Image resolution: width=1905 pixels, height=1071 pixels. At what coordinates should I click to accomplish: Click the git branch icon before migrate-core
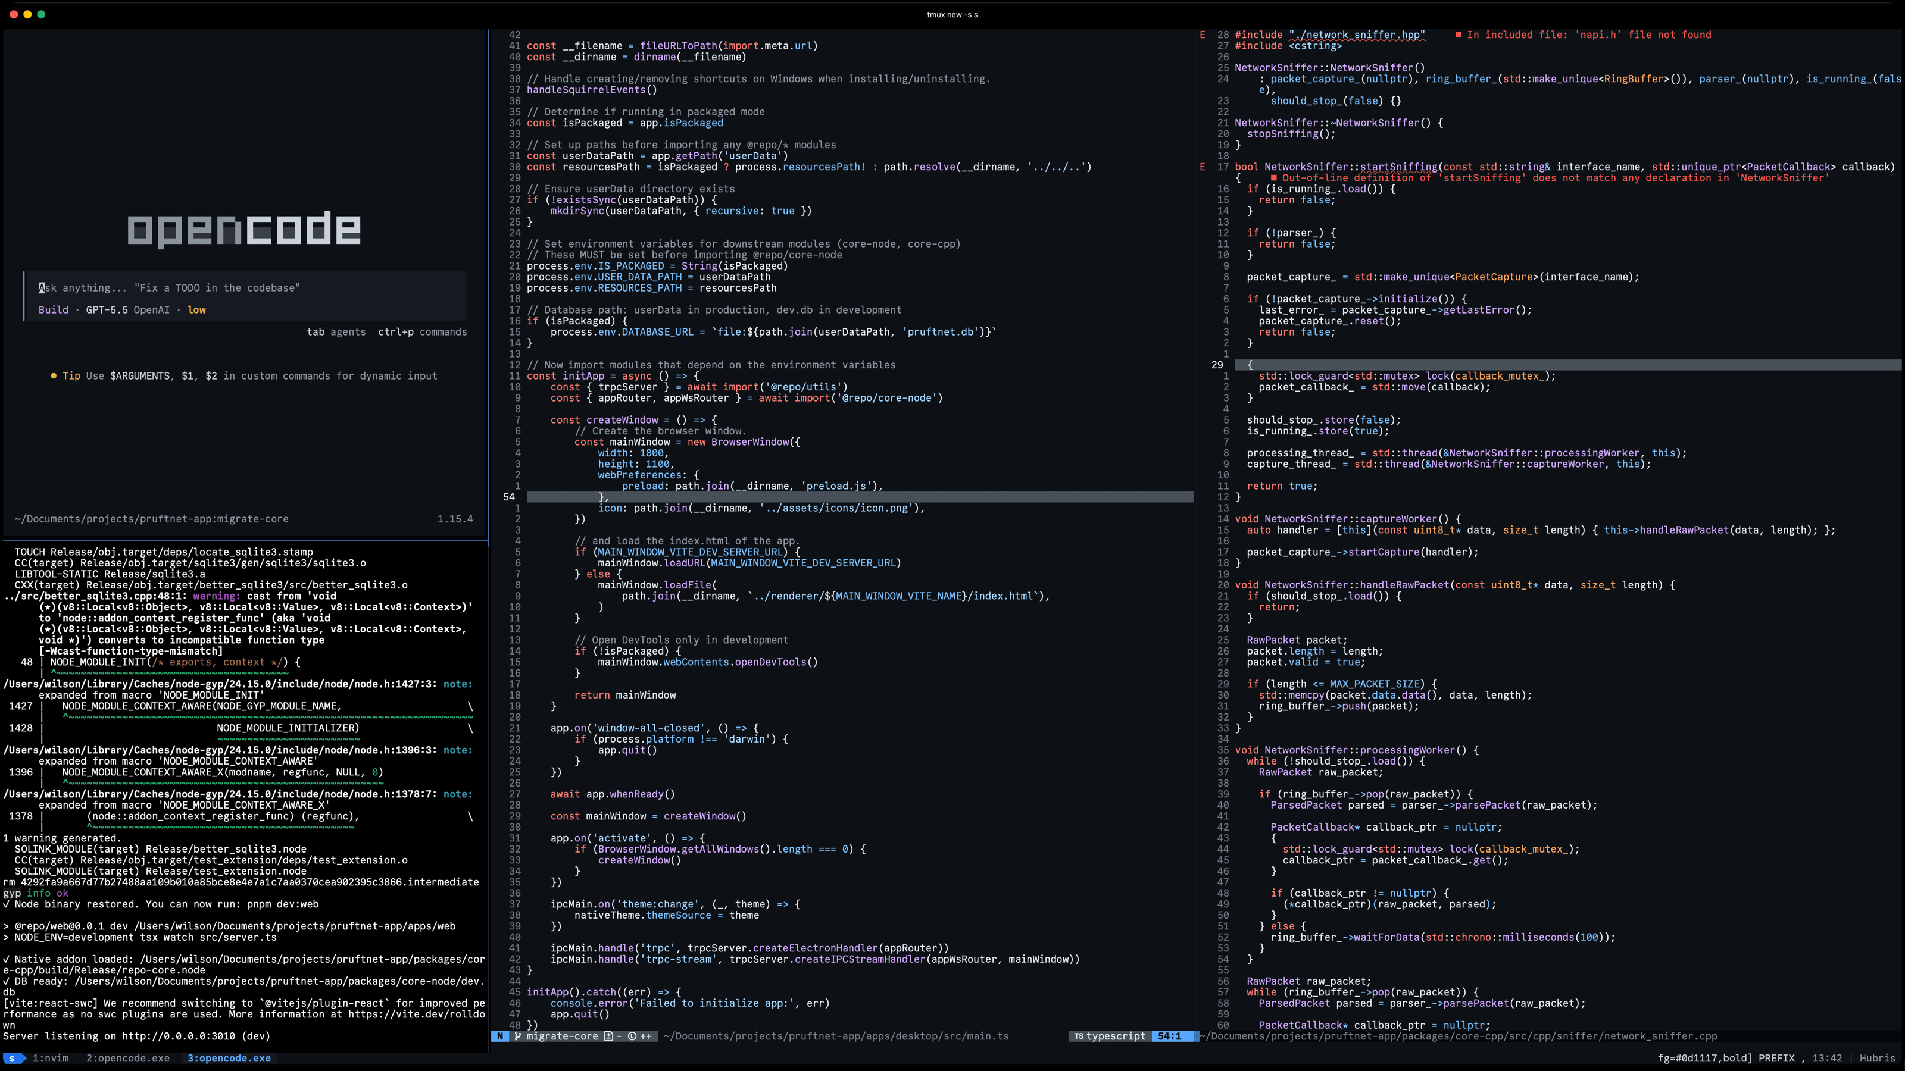point(518,1036)
